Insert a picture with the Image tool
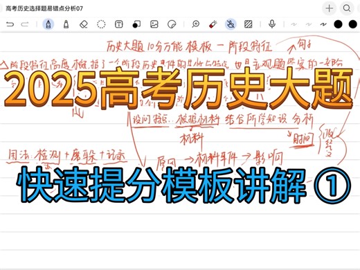 [154, 24]
